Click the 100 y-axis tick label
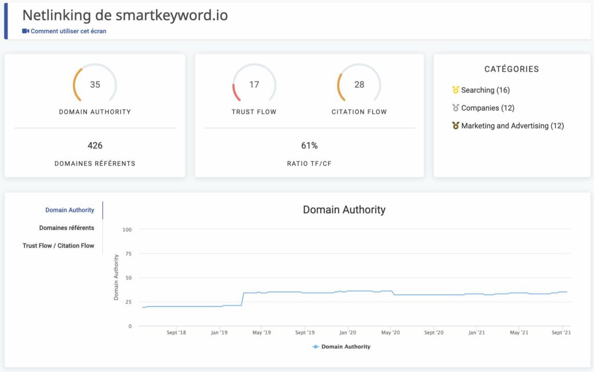Viewport: 594px width, 372px height. point(127,229)
